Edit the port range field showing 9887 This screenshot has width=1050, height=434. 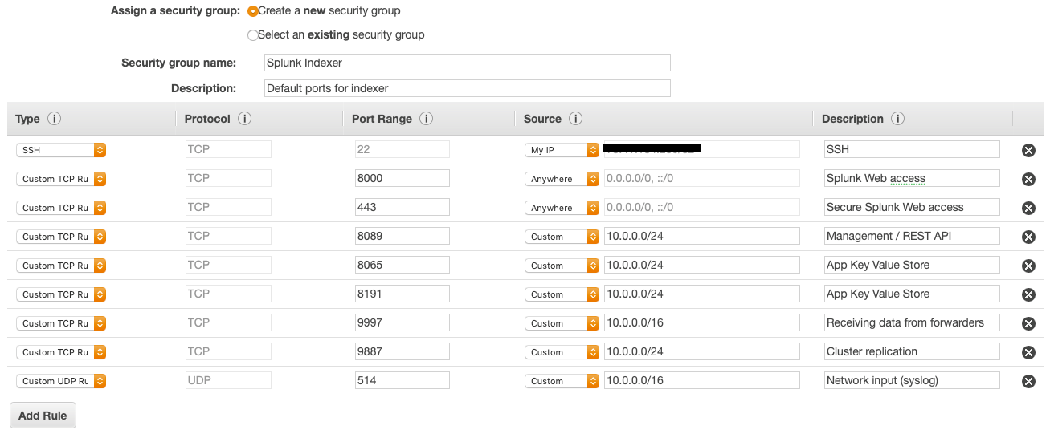402,351
